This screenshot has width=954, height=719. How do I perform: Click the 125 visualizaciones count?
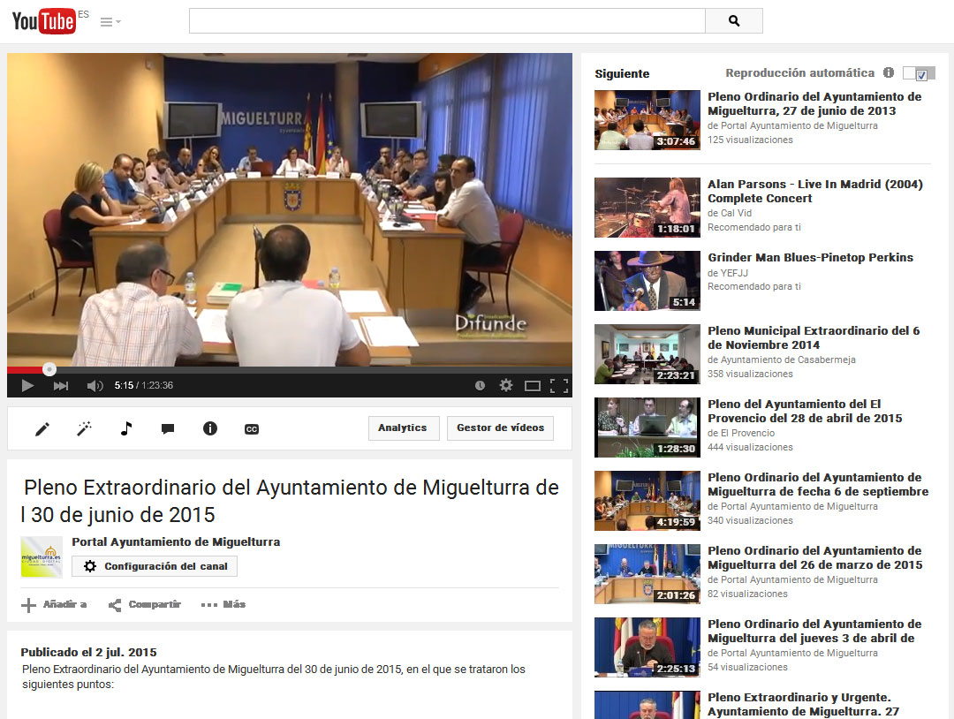[x=750, y=140]
